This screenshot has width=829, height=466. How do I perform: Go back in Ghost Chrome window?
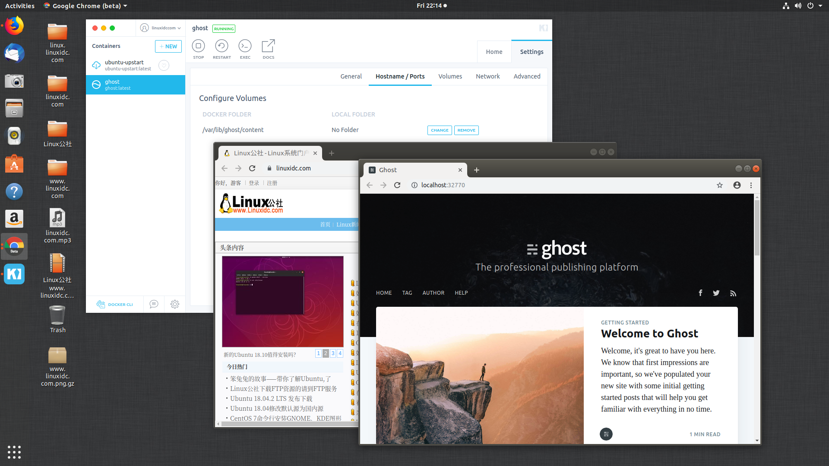tap(370, 185)
